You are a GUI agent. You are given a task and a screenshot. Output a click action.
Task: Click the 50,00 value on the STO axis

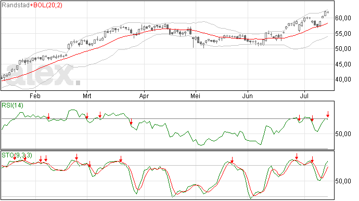(x=343, y=181)
